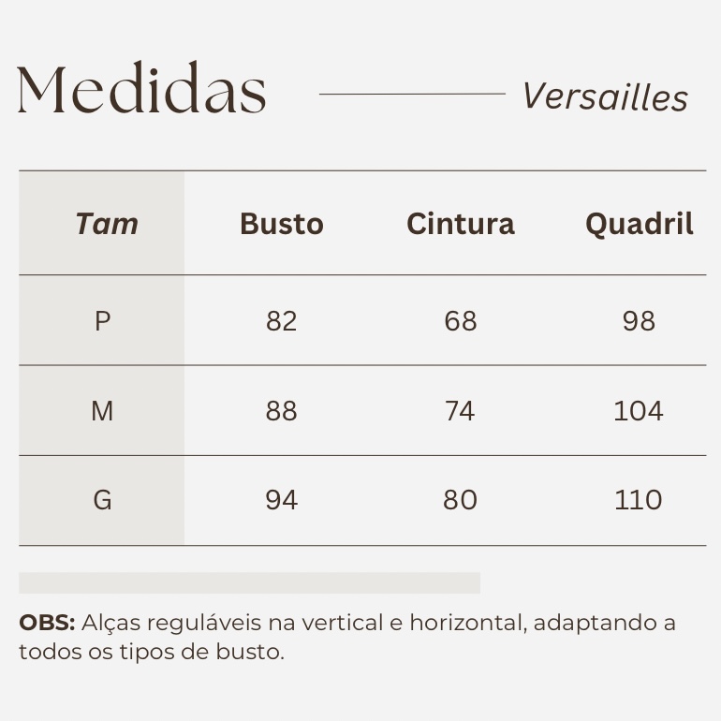
Task: Click the gray bar above the note
Action: [x=249, y=582]
